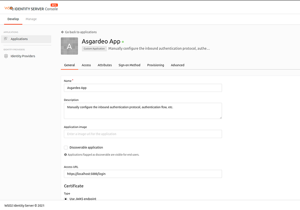The height and width of the screenshot is (210, 300).
Task: Click the IDENTITY SERVER Console title text
Action: click(36, 9)
